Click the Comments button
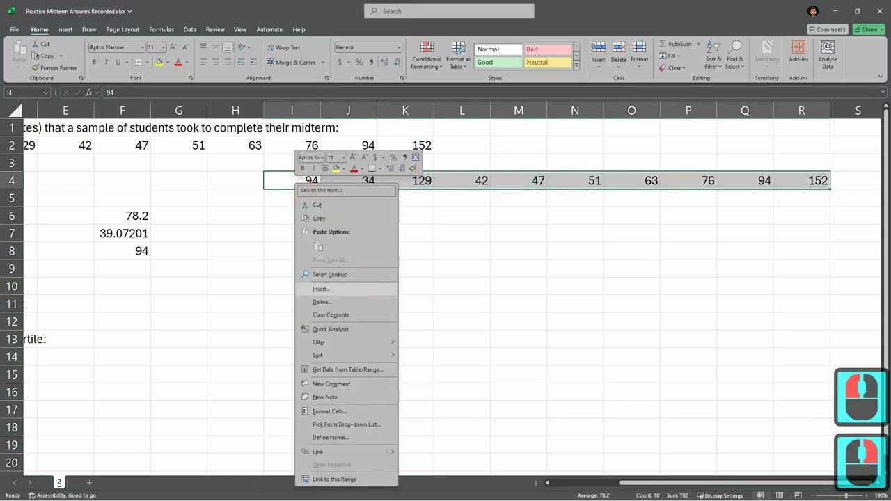This screenshot has height=501, width=891. pyautogui.click(x=827, y=29)
